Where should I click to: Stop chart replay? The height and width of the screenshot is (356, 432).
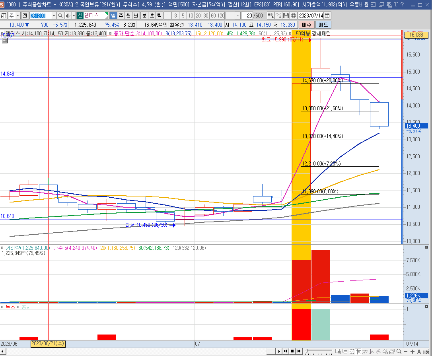click(292, 351)
